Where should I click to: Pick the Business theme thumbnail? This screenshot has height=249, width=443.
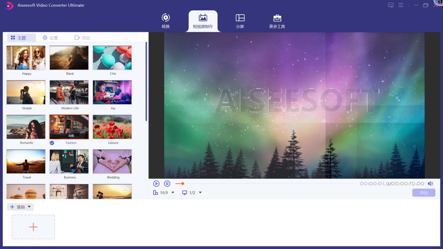69,161
